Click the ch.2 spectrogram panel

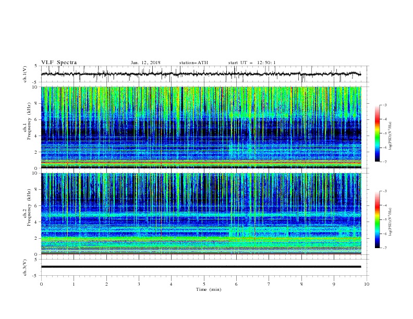pos(201,214)
